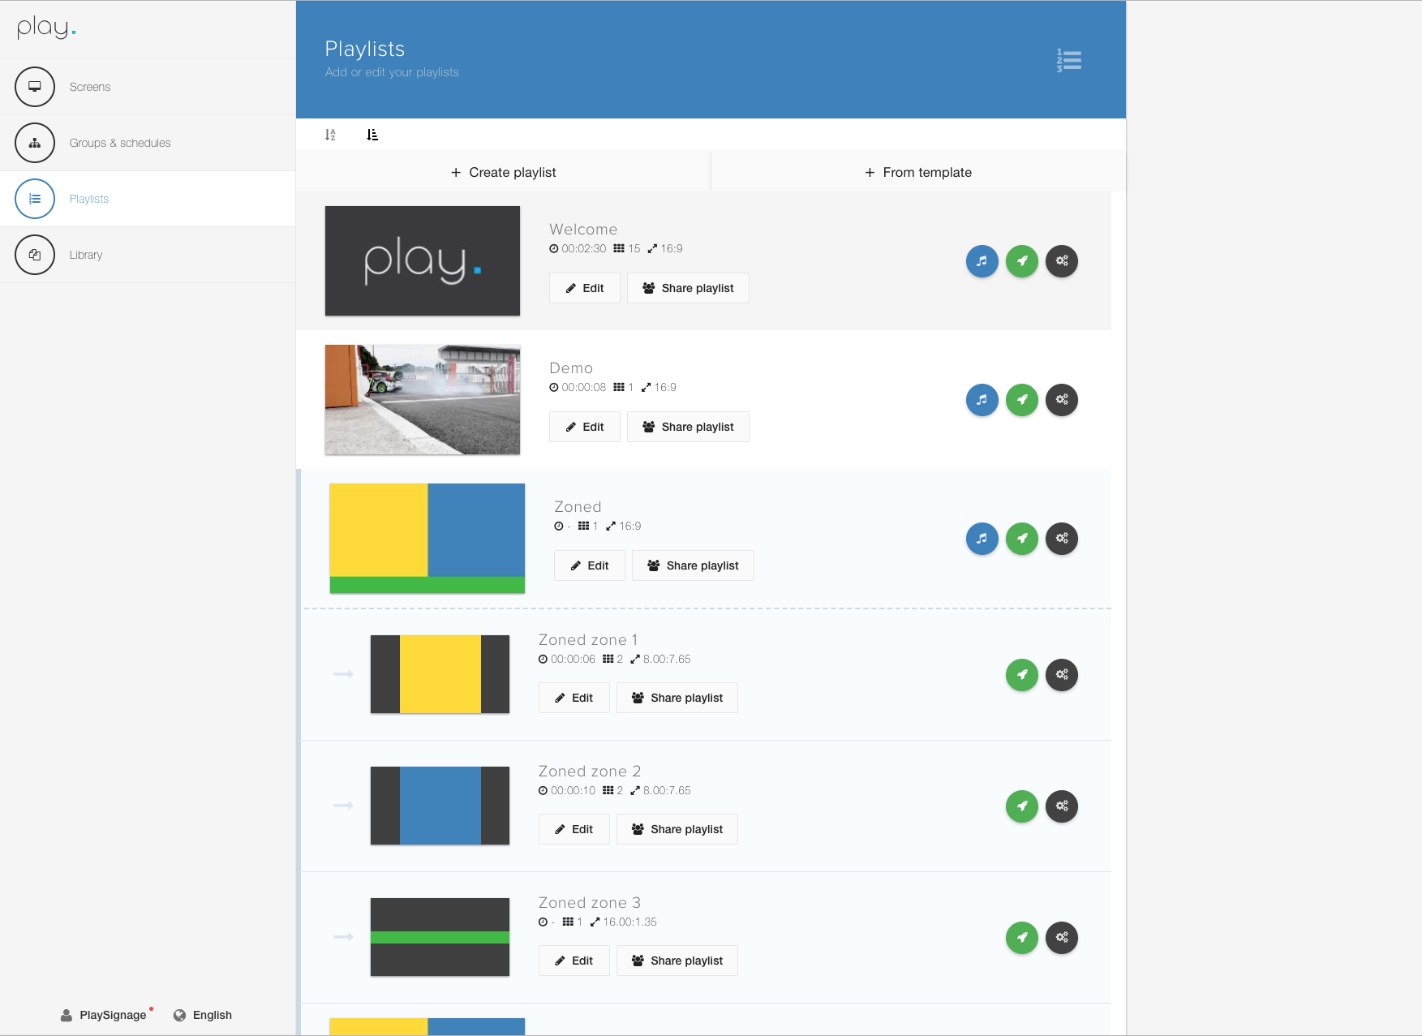The height and width of the screenshot is (1036, 1422).
Task: Open the playlist reorder tool
Action: point(1069,58)
